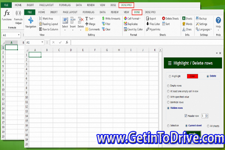
Task: Open the Highlight / Delete rows hamburger menu
Action: click(x=170, y=63)
